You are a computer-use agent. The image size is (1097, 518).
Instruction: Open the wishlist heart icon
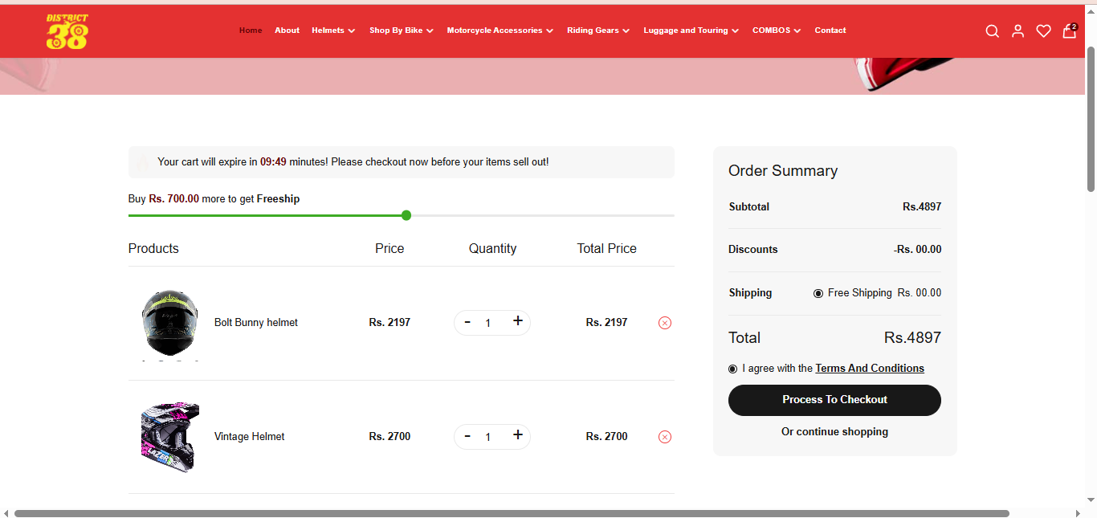pyautogui.click(x=1043, y=31)
